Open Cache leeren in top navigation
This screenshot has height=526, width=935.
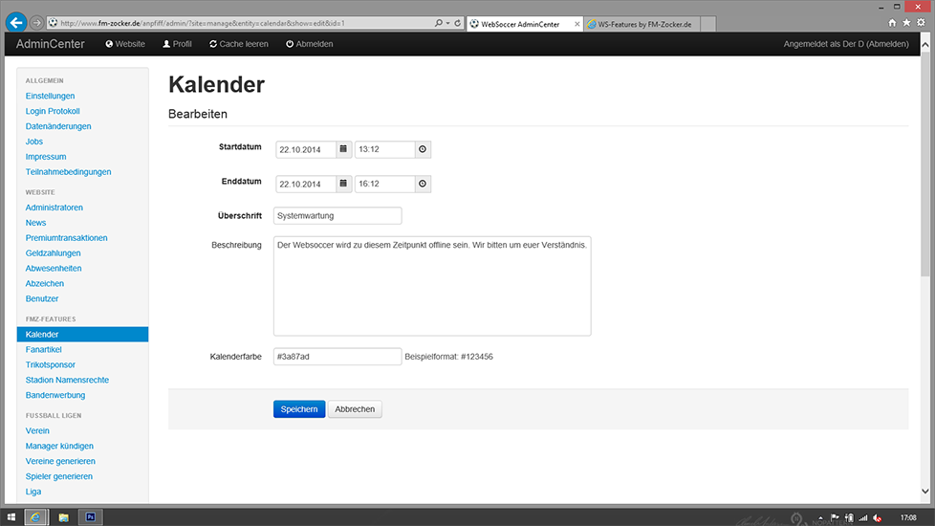239,44
